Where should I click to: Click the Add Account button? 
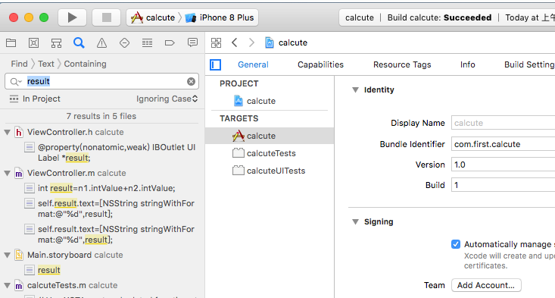pos(486,285)
